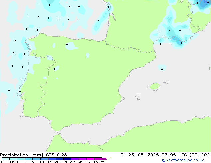Select the 0.1–0.5 mm palest cyan swatch
Screen dimensions: 211x163
pyautogui.click(x=6, y=159)
